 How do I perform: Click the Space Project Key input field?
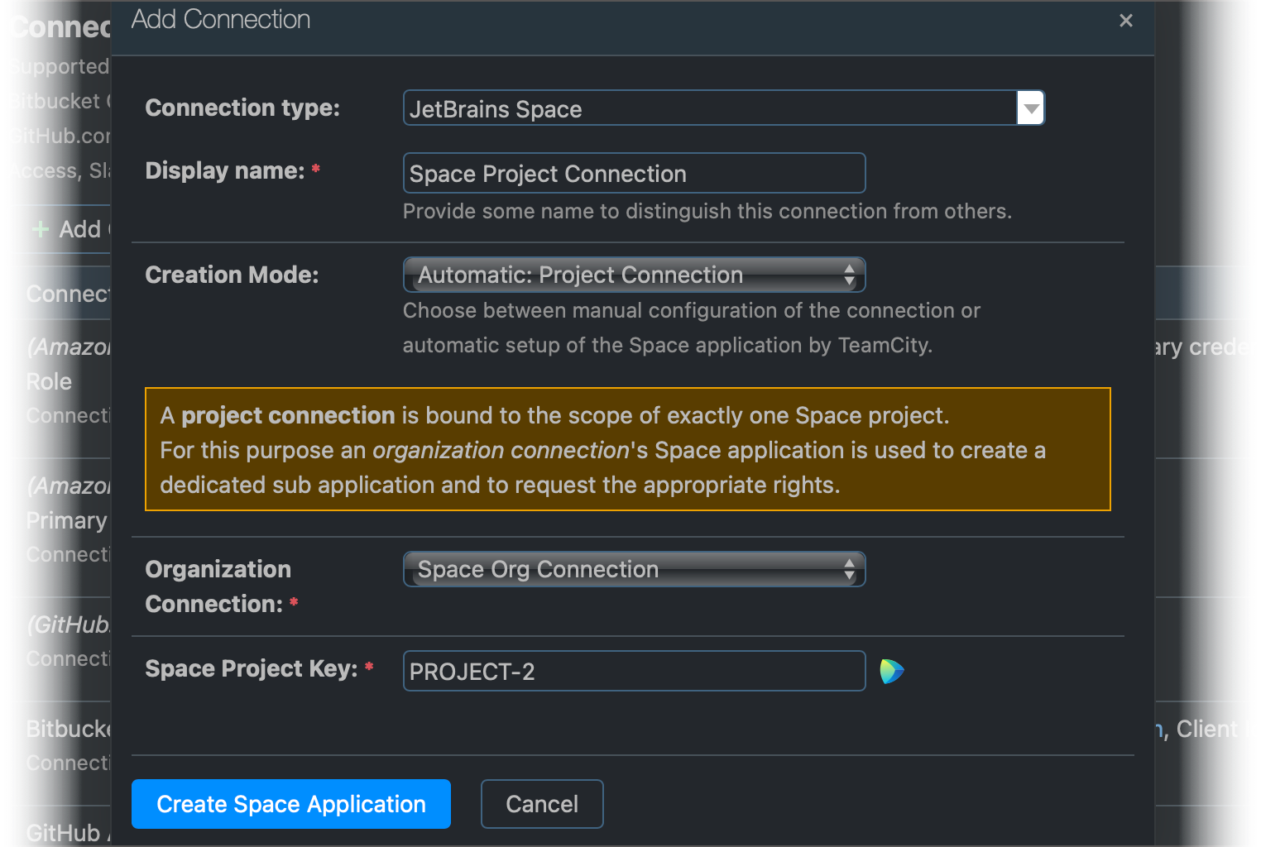click(x=634, y=671)
